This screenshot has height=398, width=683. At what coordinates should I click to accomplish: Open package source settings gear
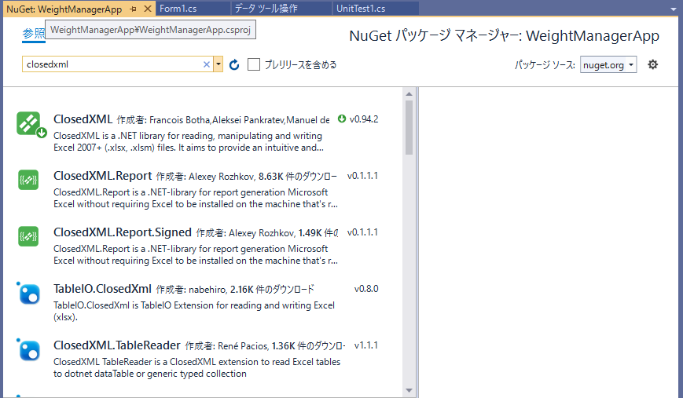click(x=652, y=65)
